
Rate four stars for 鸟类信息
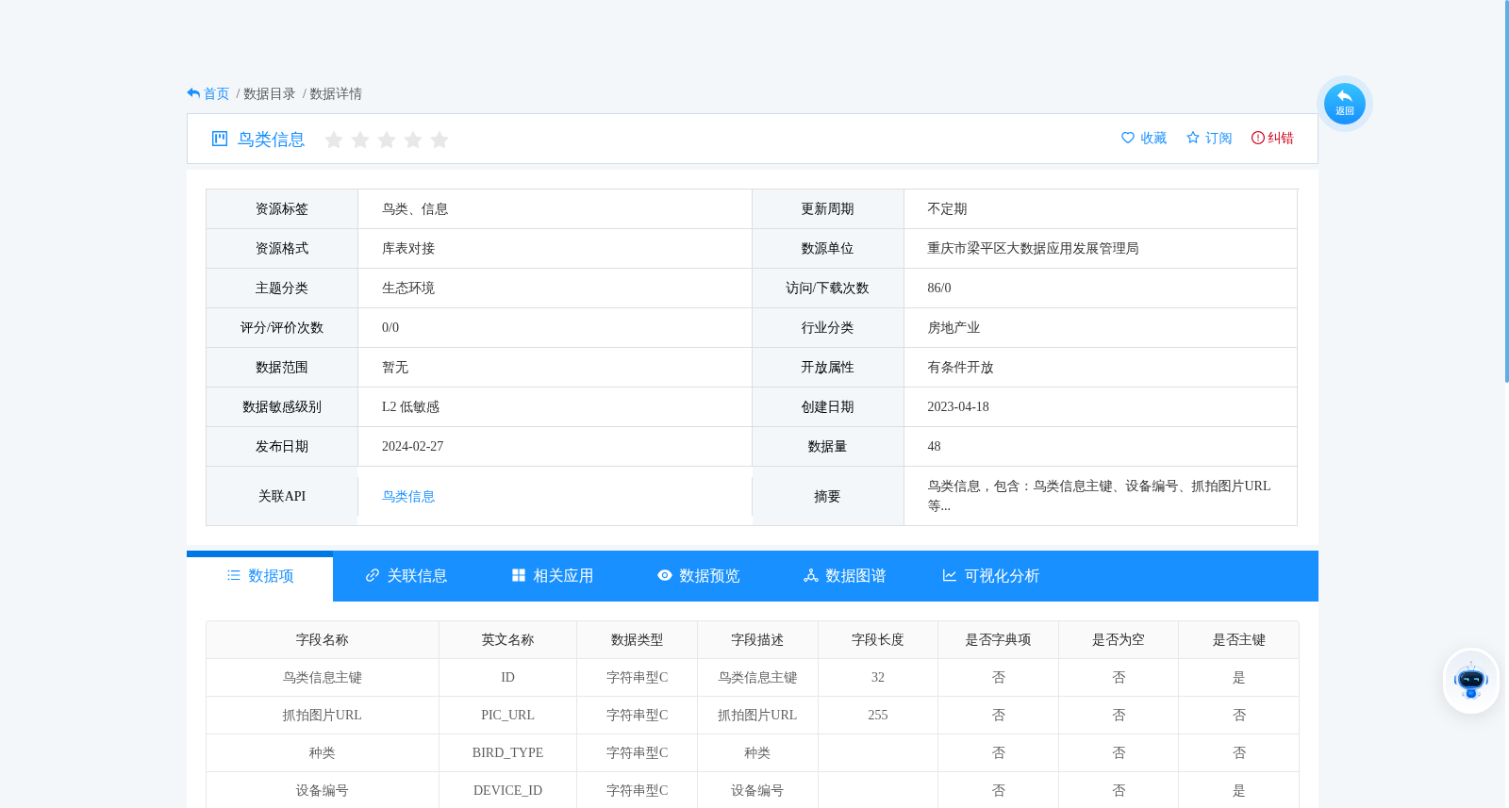pyautogui.click(x=413, y=140)
